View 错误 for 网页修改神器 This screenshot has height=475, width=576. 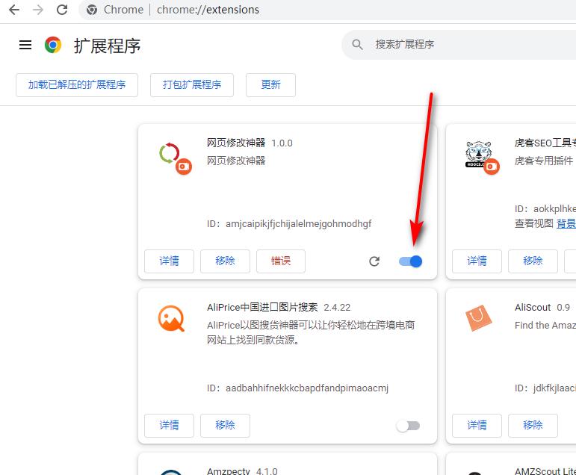(x=281, y=261)
